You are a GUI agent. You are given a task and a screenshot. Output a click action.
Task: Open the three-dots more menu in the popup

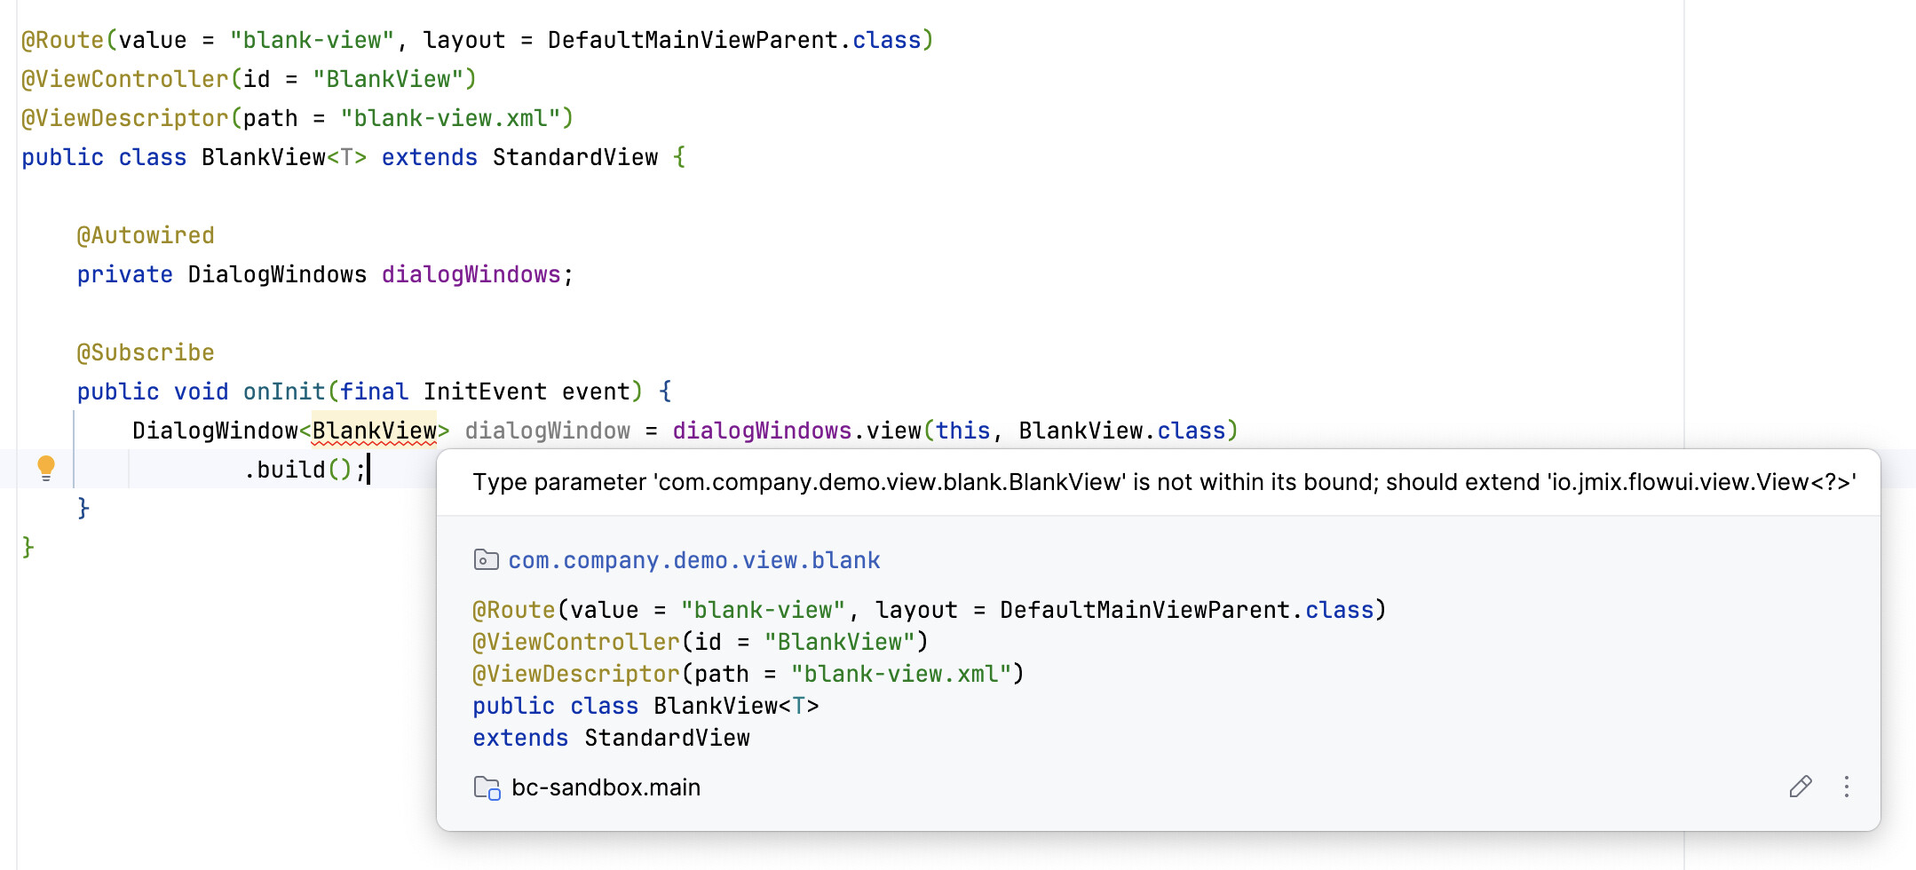(1847, 787)
